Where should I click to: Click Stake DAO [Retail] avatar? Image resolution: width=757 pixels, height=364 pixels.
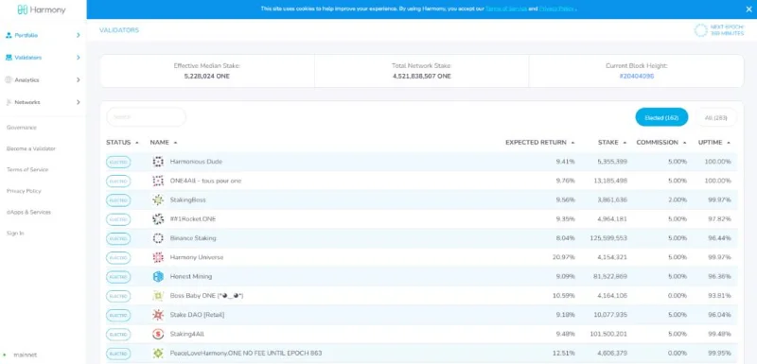tap(158, 315)
